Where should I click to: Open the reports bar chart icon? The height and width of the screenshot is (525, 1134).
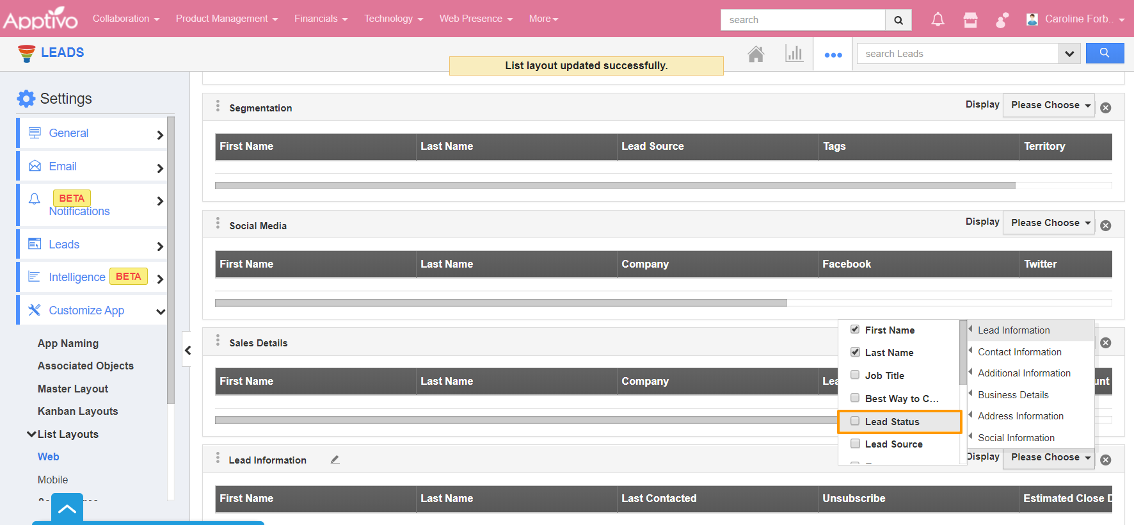[x=794, y=54]
